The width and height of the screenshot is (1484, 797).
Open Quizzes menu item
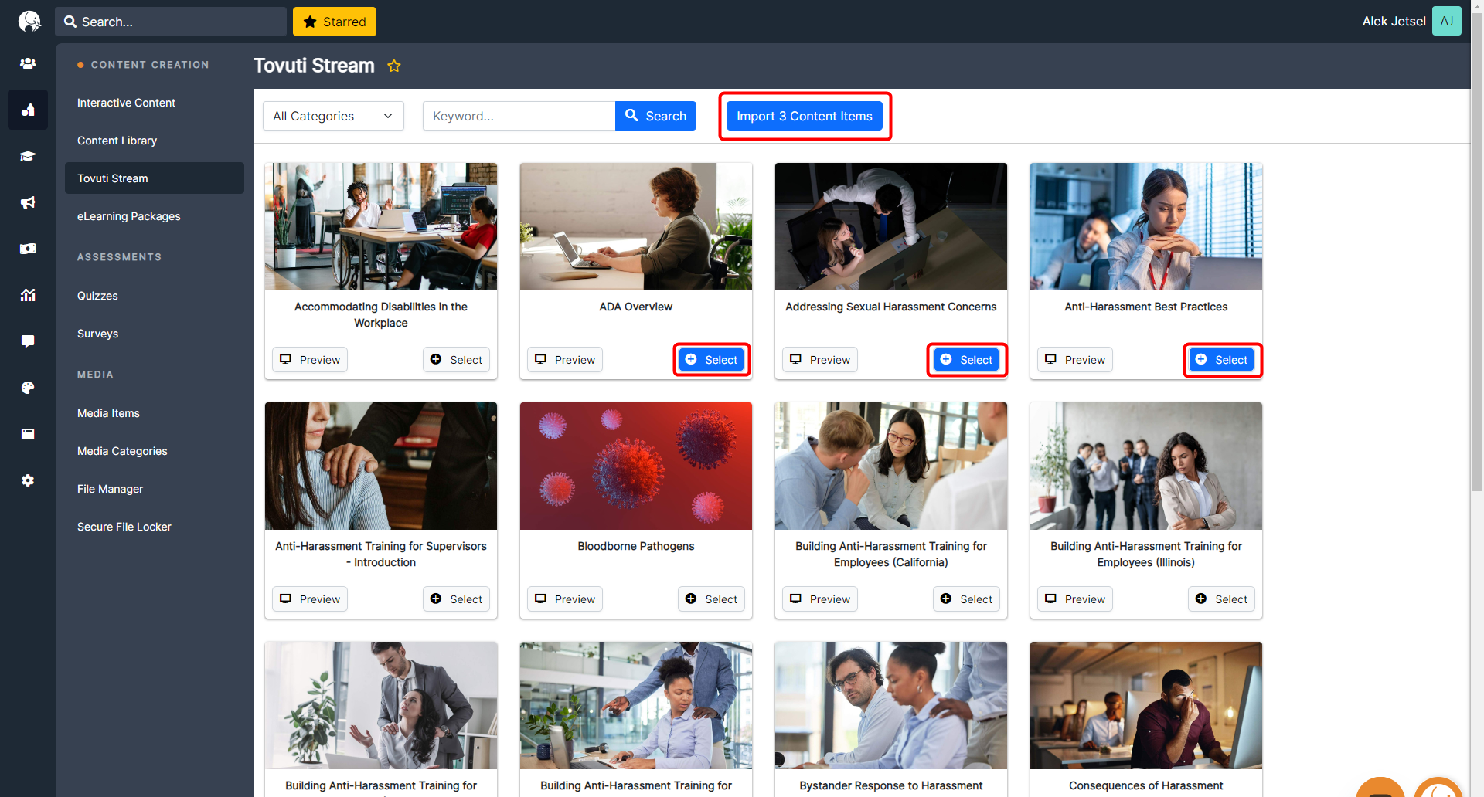97,296
